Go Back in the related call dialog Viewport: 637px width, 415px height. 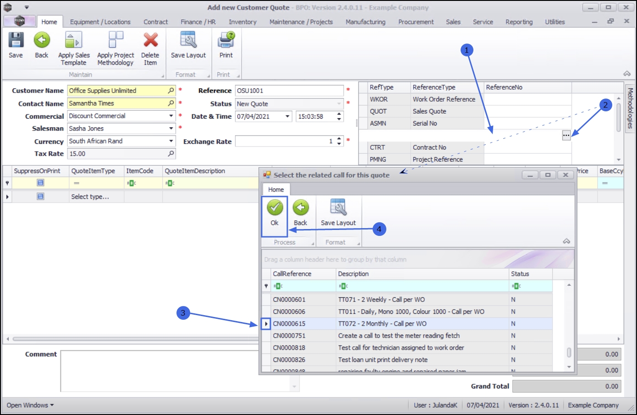click(301, 213)
